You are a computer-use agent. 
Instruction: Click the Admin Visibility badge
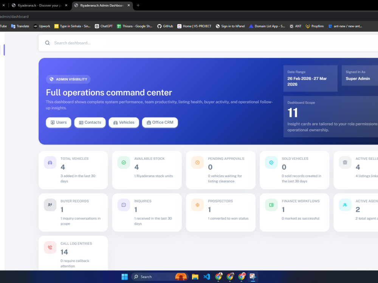[68, 79]
